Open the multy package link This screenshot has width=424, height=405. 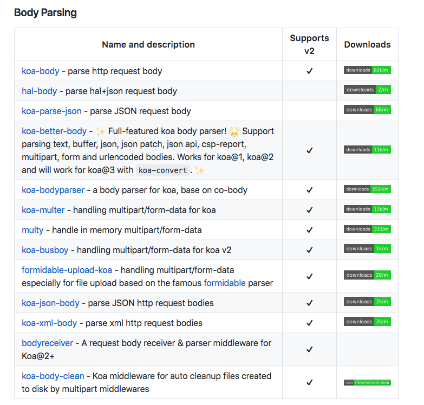click(32, 230)
